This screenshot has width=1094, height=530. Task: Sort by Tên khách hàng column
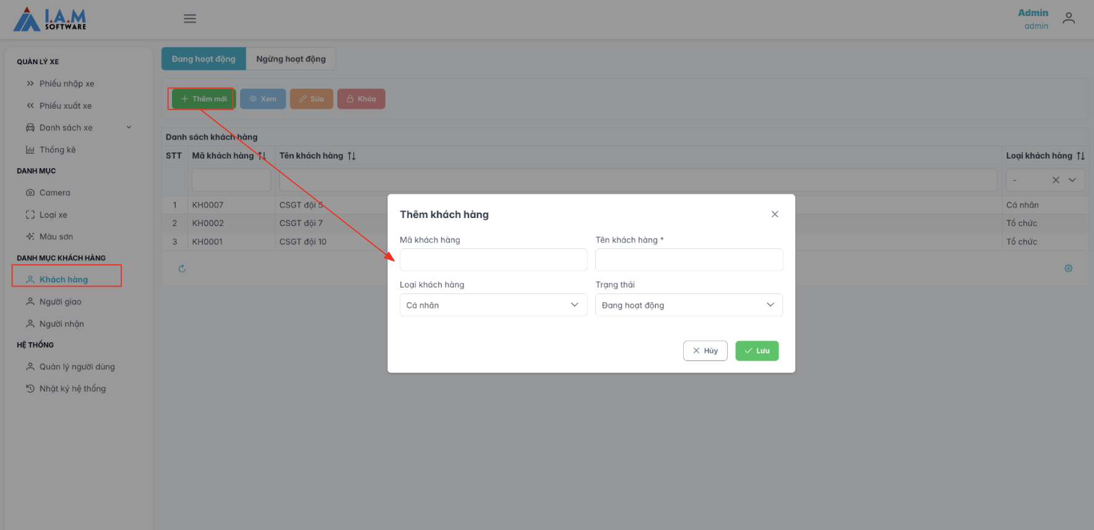click(351, 156)
